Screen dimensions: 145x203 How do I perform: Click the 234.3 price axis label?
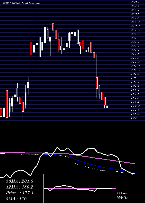[135, 34]
